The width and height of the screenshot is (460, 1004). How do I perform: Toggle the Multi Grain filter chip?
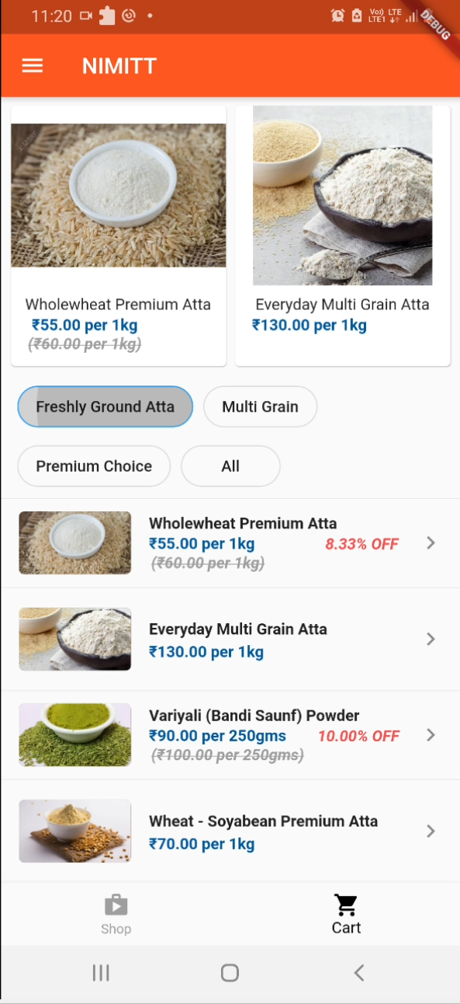click(260, 406)
